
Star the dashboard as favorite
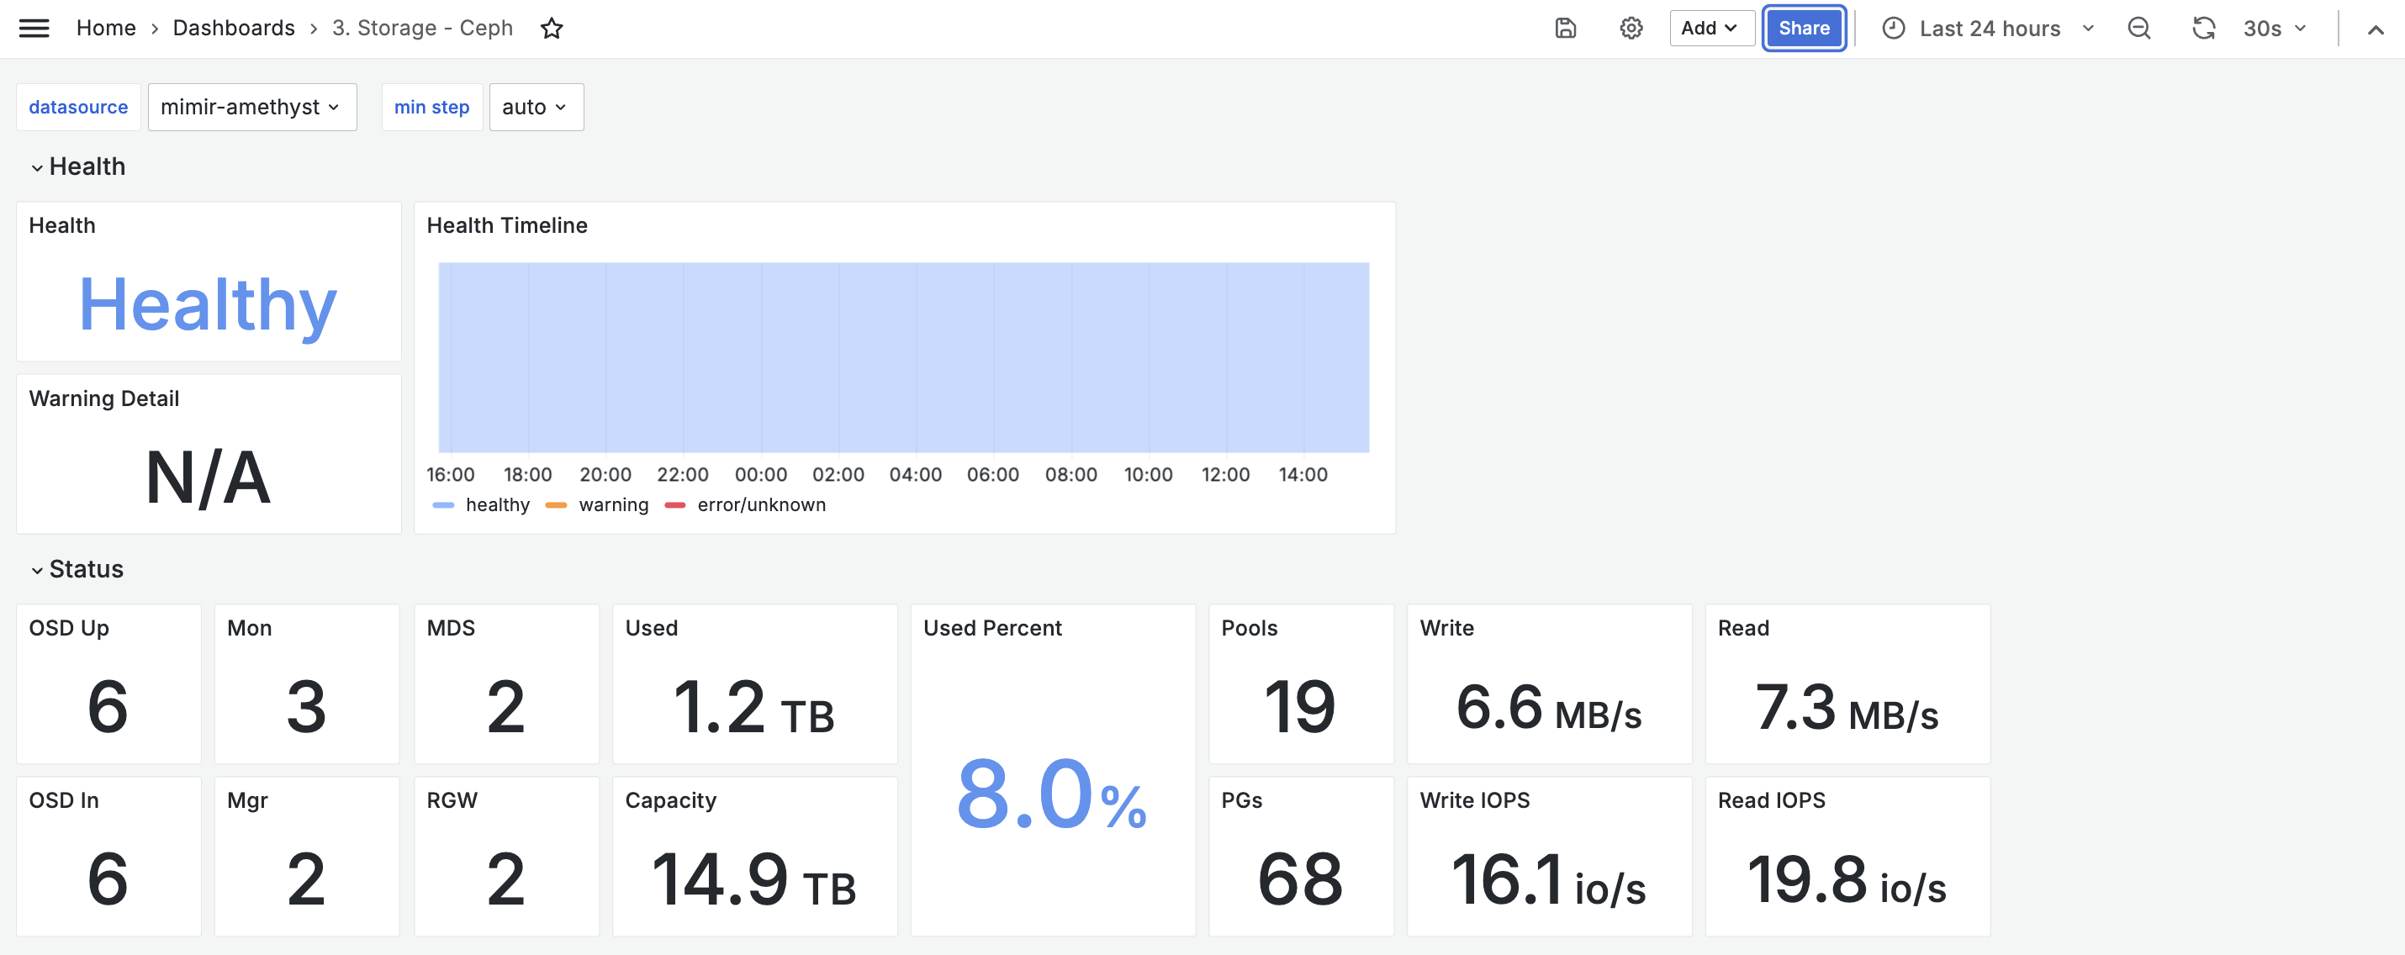(552, 28)
